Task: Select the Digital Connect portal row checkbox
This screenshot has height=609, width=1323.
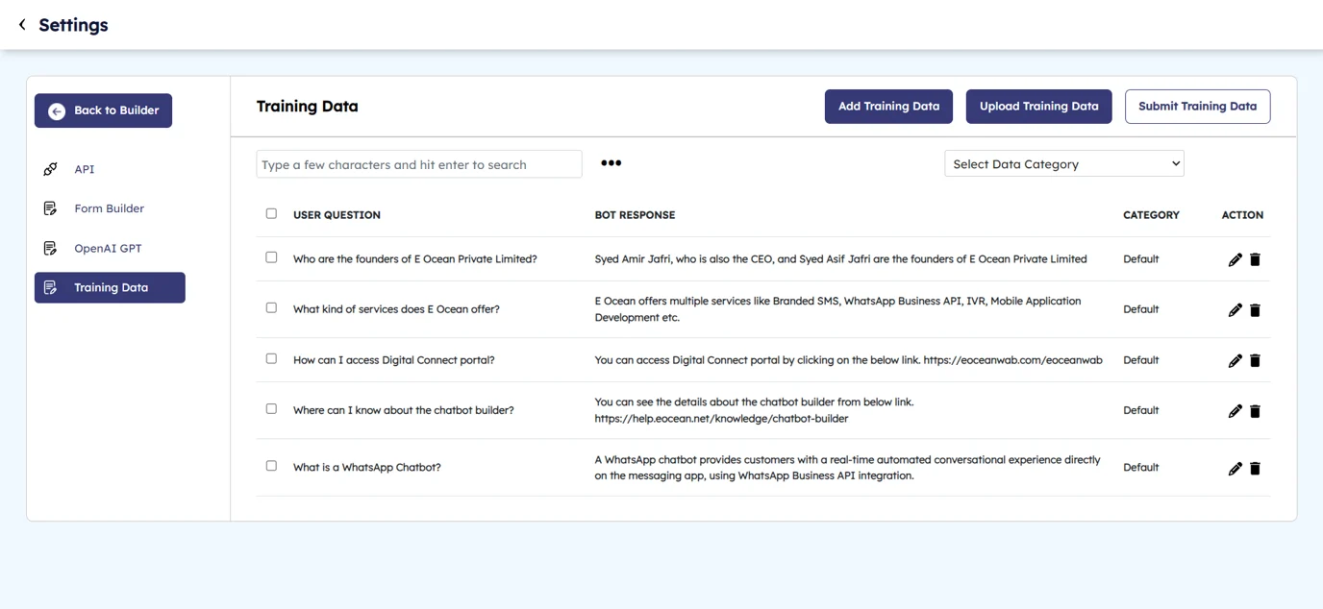Action: point(271,358)
